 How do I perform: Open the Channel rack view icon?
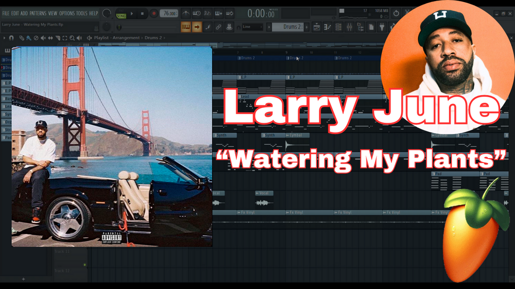click(338, 27)
